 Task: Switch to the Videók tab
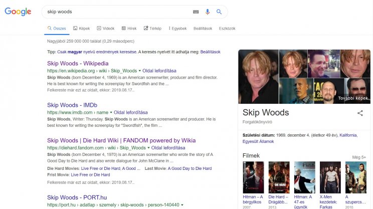click(x=106, y=28)
